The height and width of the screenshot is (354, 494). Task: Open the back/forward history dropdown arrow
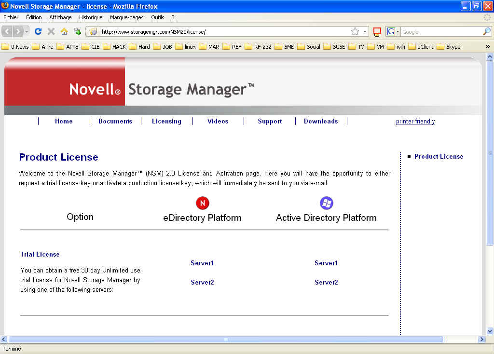(27, 31)
